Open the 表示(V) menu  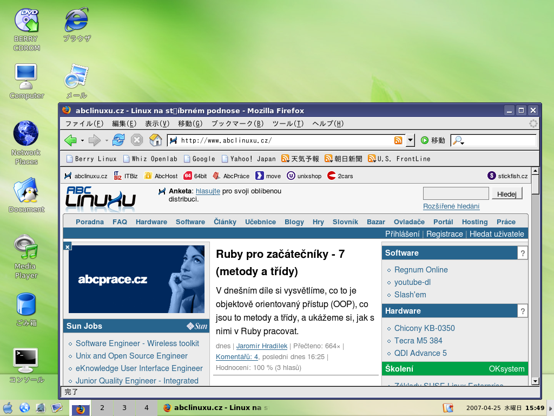point(157,123)
